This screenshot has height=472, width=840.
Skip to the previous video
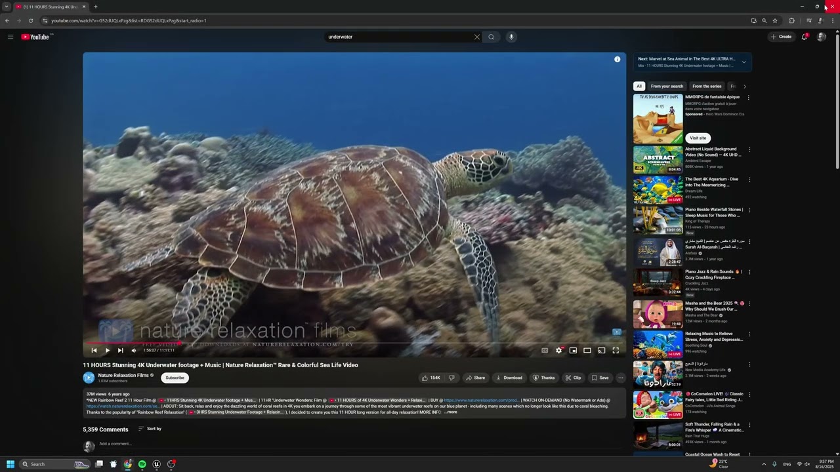(94, 350)
